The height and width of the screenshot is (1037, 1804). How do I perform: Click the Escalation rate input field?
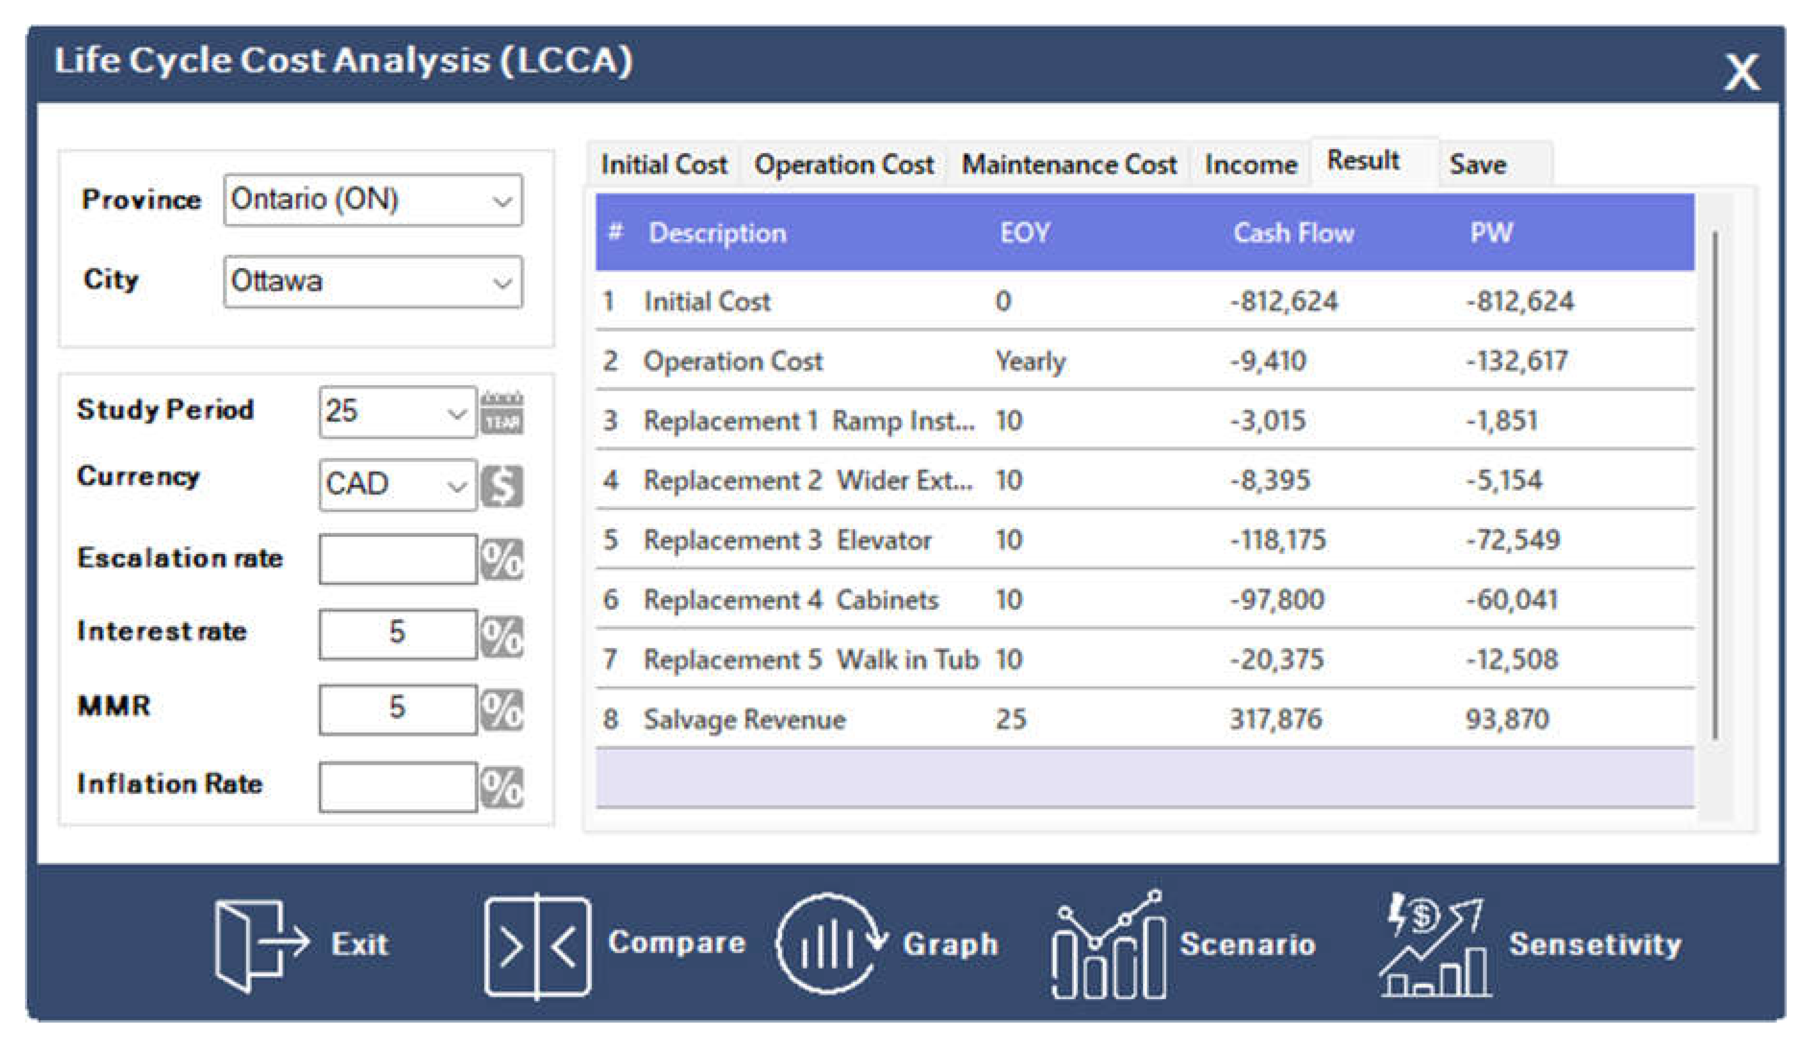pos(397,560)
